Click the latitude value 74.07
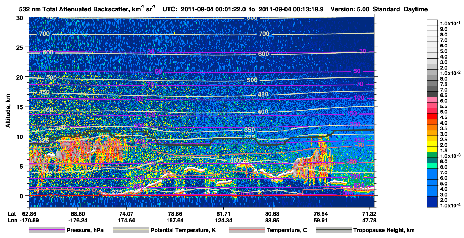Viewport: 464px width, 238px height. 126,213
